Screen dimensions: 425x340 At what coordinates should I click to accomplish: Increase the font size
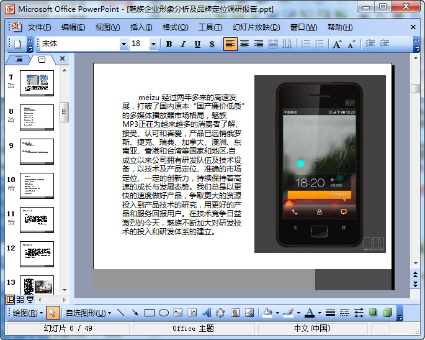click(x=337, y=44)
